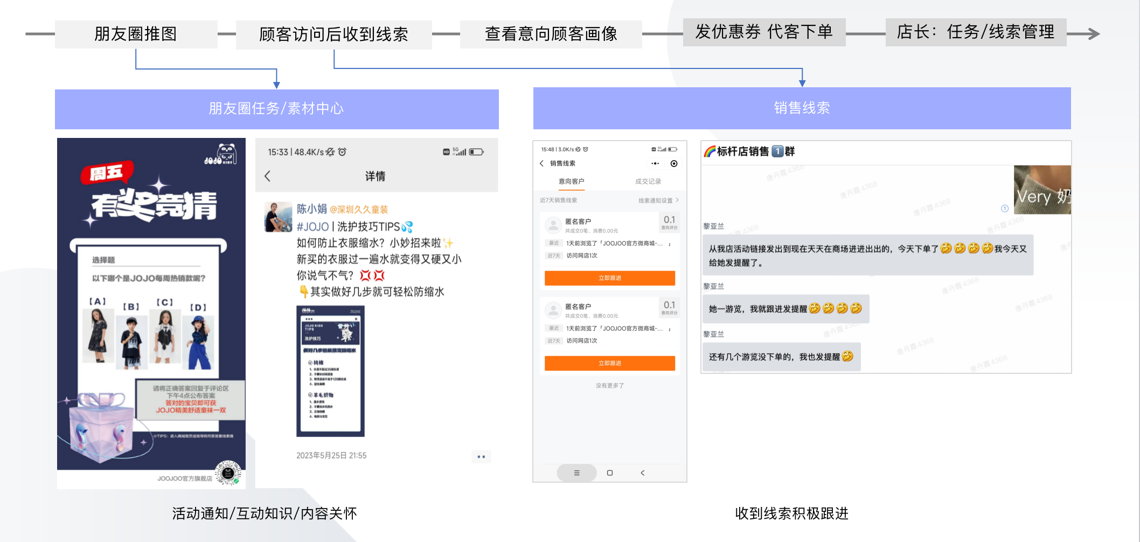Viewport: 1140px width, 542px height.
Task: Click JOOJOO官方旗舰店 text on poster
Action: tap(185, 478)
